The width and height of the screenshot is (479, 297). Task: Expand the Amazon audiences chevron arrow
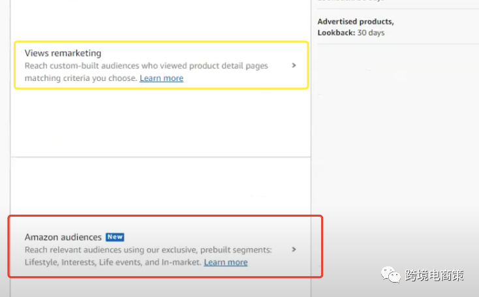(294, 249)
